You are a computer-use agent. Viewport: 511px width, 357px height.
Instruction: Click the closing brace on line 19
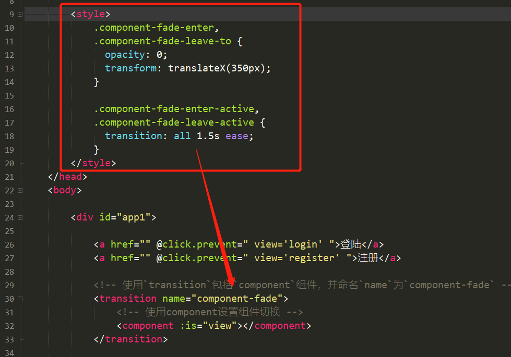tap(97, 150)
